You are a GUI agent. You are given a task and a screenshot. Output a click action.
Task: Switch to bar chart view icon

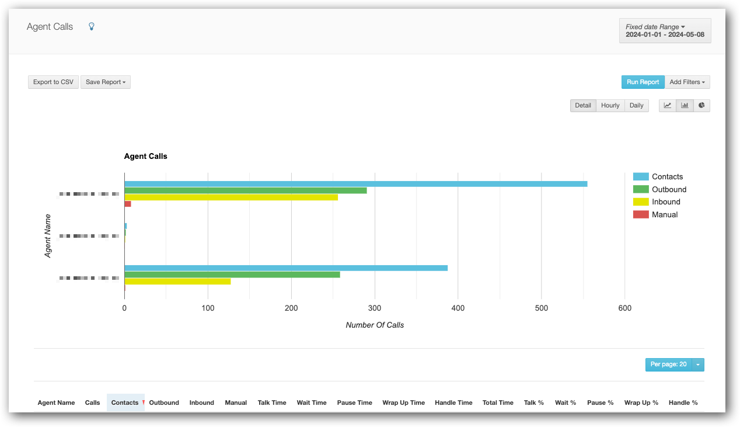tap(685, 106)
